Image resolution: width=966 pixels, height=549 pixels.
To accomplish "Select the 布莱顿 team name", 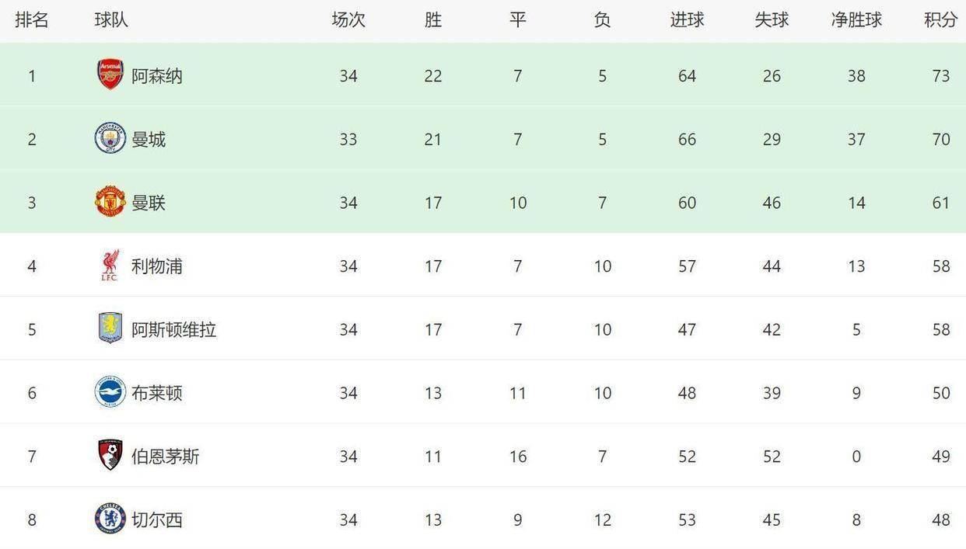I will point(157,394).
